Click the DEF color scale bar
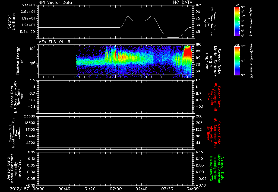The height and width of the screenshot is (192, 278). tap(237, 61)
